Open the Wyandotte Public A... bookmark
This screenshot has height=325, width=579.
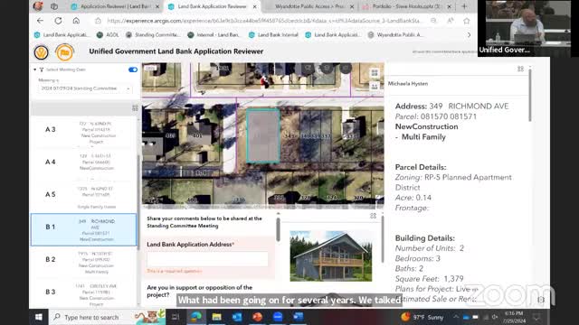[x=396, y=35]
